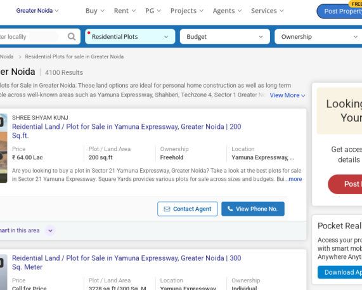Click the locality search input field
The width and height of the screenshot is (362, 290).
click(x=29, y=37)
